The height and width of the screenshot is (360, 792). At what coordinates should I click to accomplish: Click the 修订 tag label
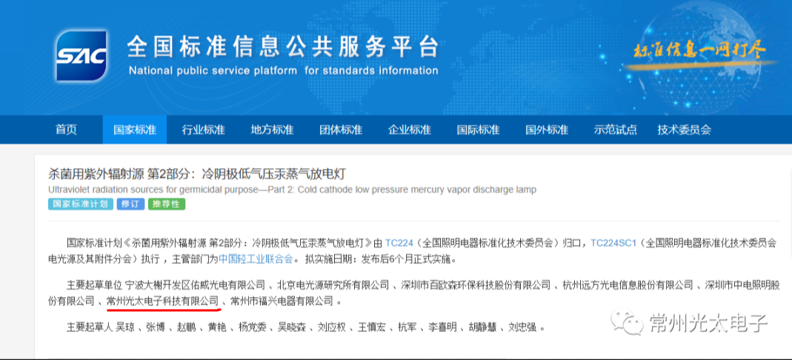click(130, 204)
